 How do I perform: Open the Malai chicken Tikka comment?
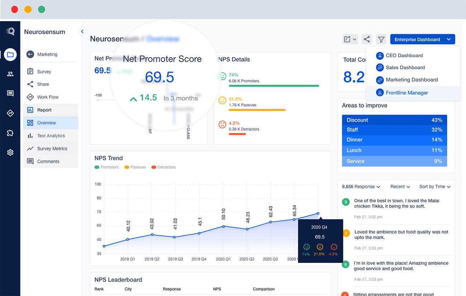(396, 203)
